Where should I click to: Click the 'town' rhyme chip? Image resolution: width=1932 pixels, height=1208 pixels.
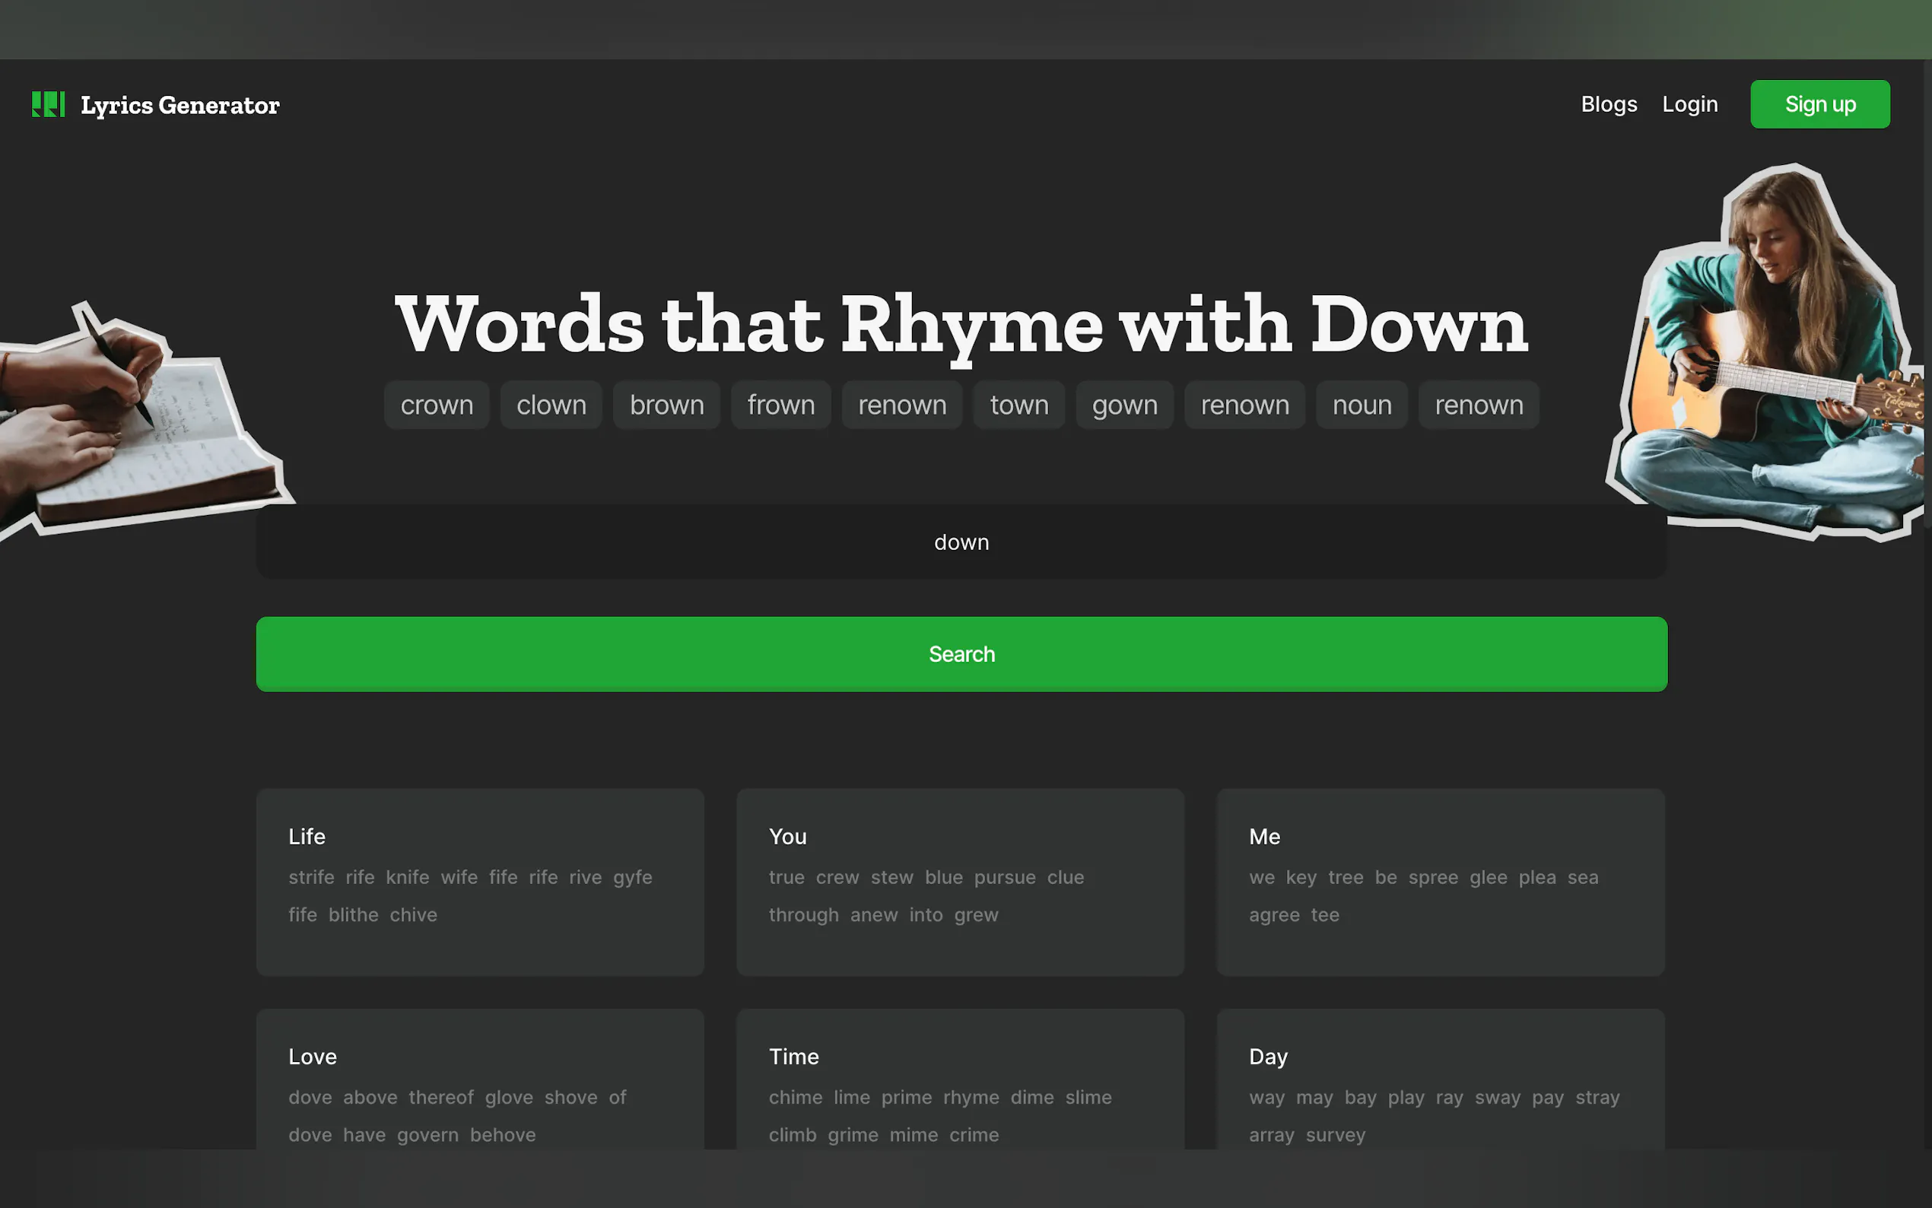point(1018,405)
